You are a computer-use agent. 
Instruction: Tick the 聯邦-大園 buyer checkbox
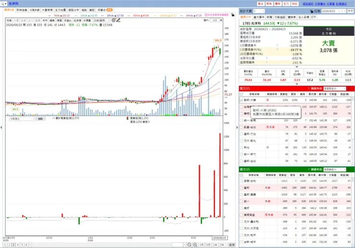tap(241, 100)
